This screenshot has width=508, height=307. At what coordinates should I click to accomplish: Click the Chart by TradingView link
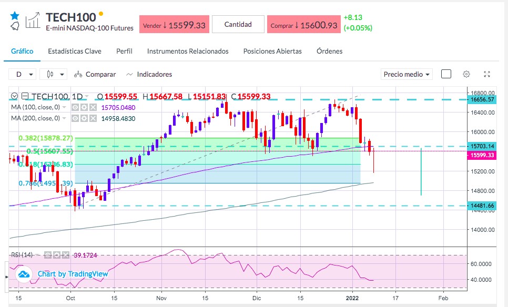73,274
